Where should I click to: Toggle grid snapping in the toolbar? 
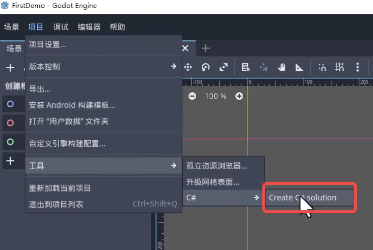[x=339, y=67]
